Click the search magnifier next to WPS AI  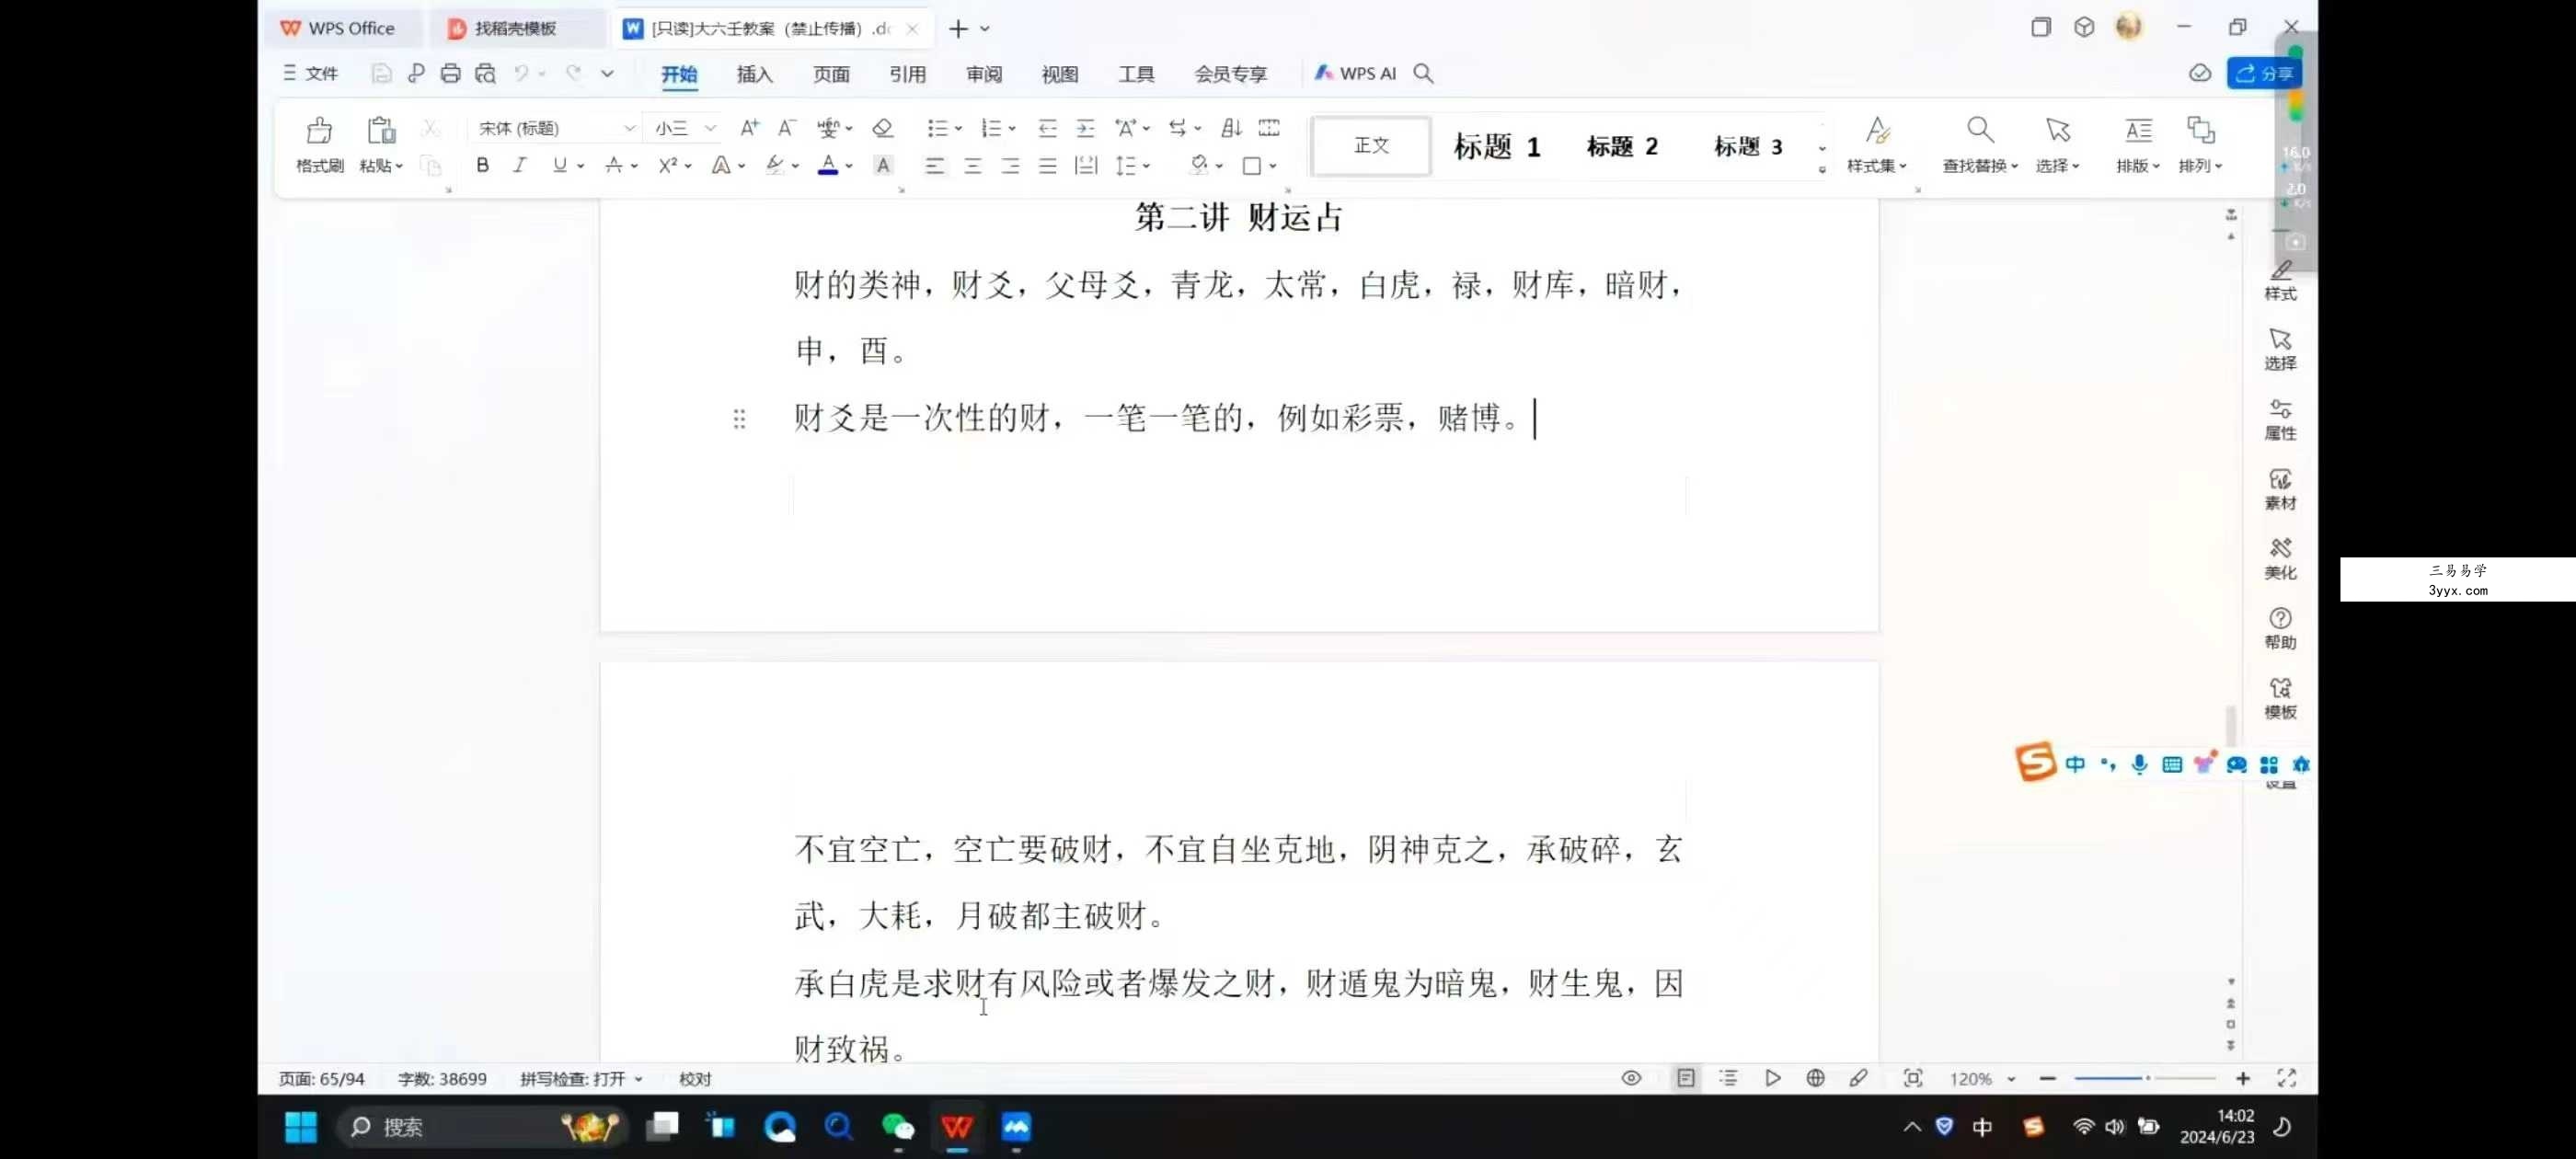click(x=1423, y=73)
